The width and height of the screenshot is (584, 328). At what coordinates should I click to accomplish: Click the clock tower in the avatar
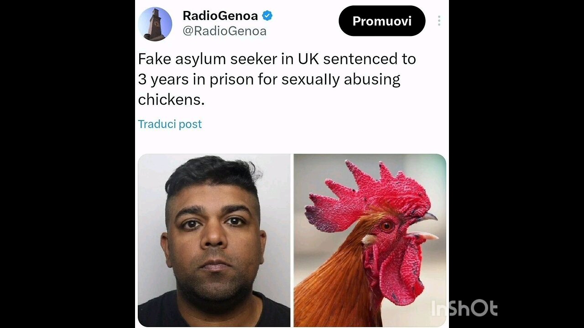click(x=154, y=25)
